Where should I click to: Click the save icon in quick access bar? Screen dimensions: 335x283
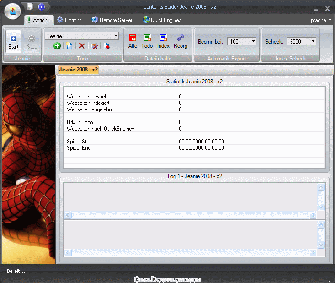coord(30,6)
